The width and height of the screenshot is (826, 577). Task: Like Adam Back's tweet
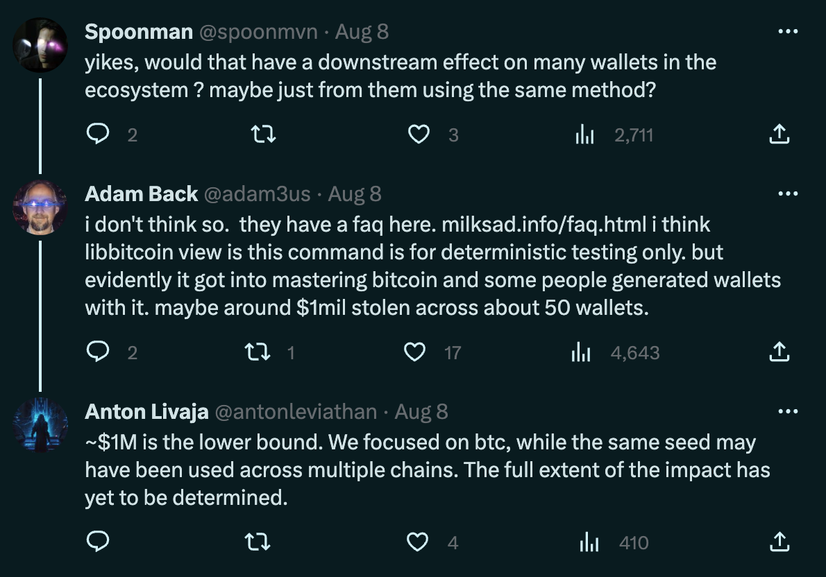coord(415,352)
